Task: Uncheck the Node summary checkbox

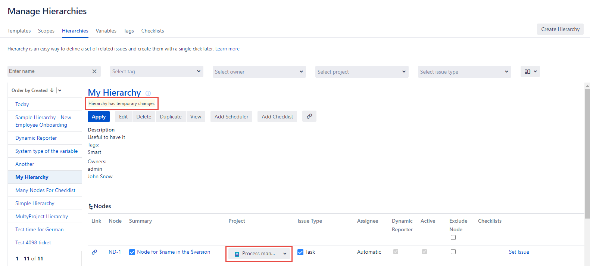Action: (132, 252)
